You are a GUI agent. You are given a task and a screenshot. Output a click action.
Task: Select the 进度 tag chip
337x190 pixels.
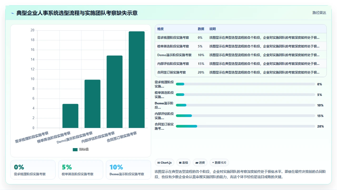(200, 163)
